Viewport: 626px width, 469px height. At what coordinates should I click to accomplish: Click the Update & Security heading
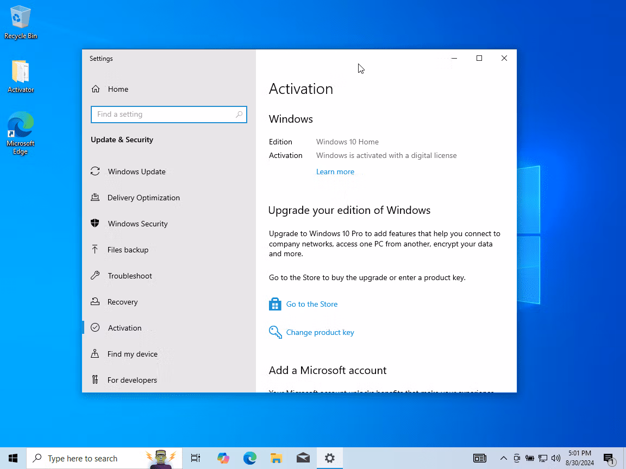[122, 140]
